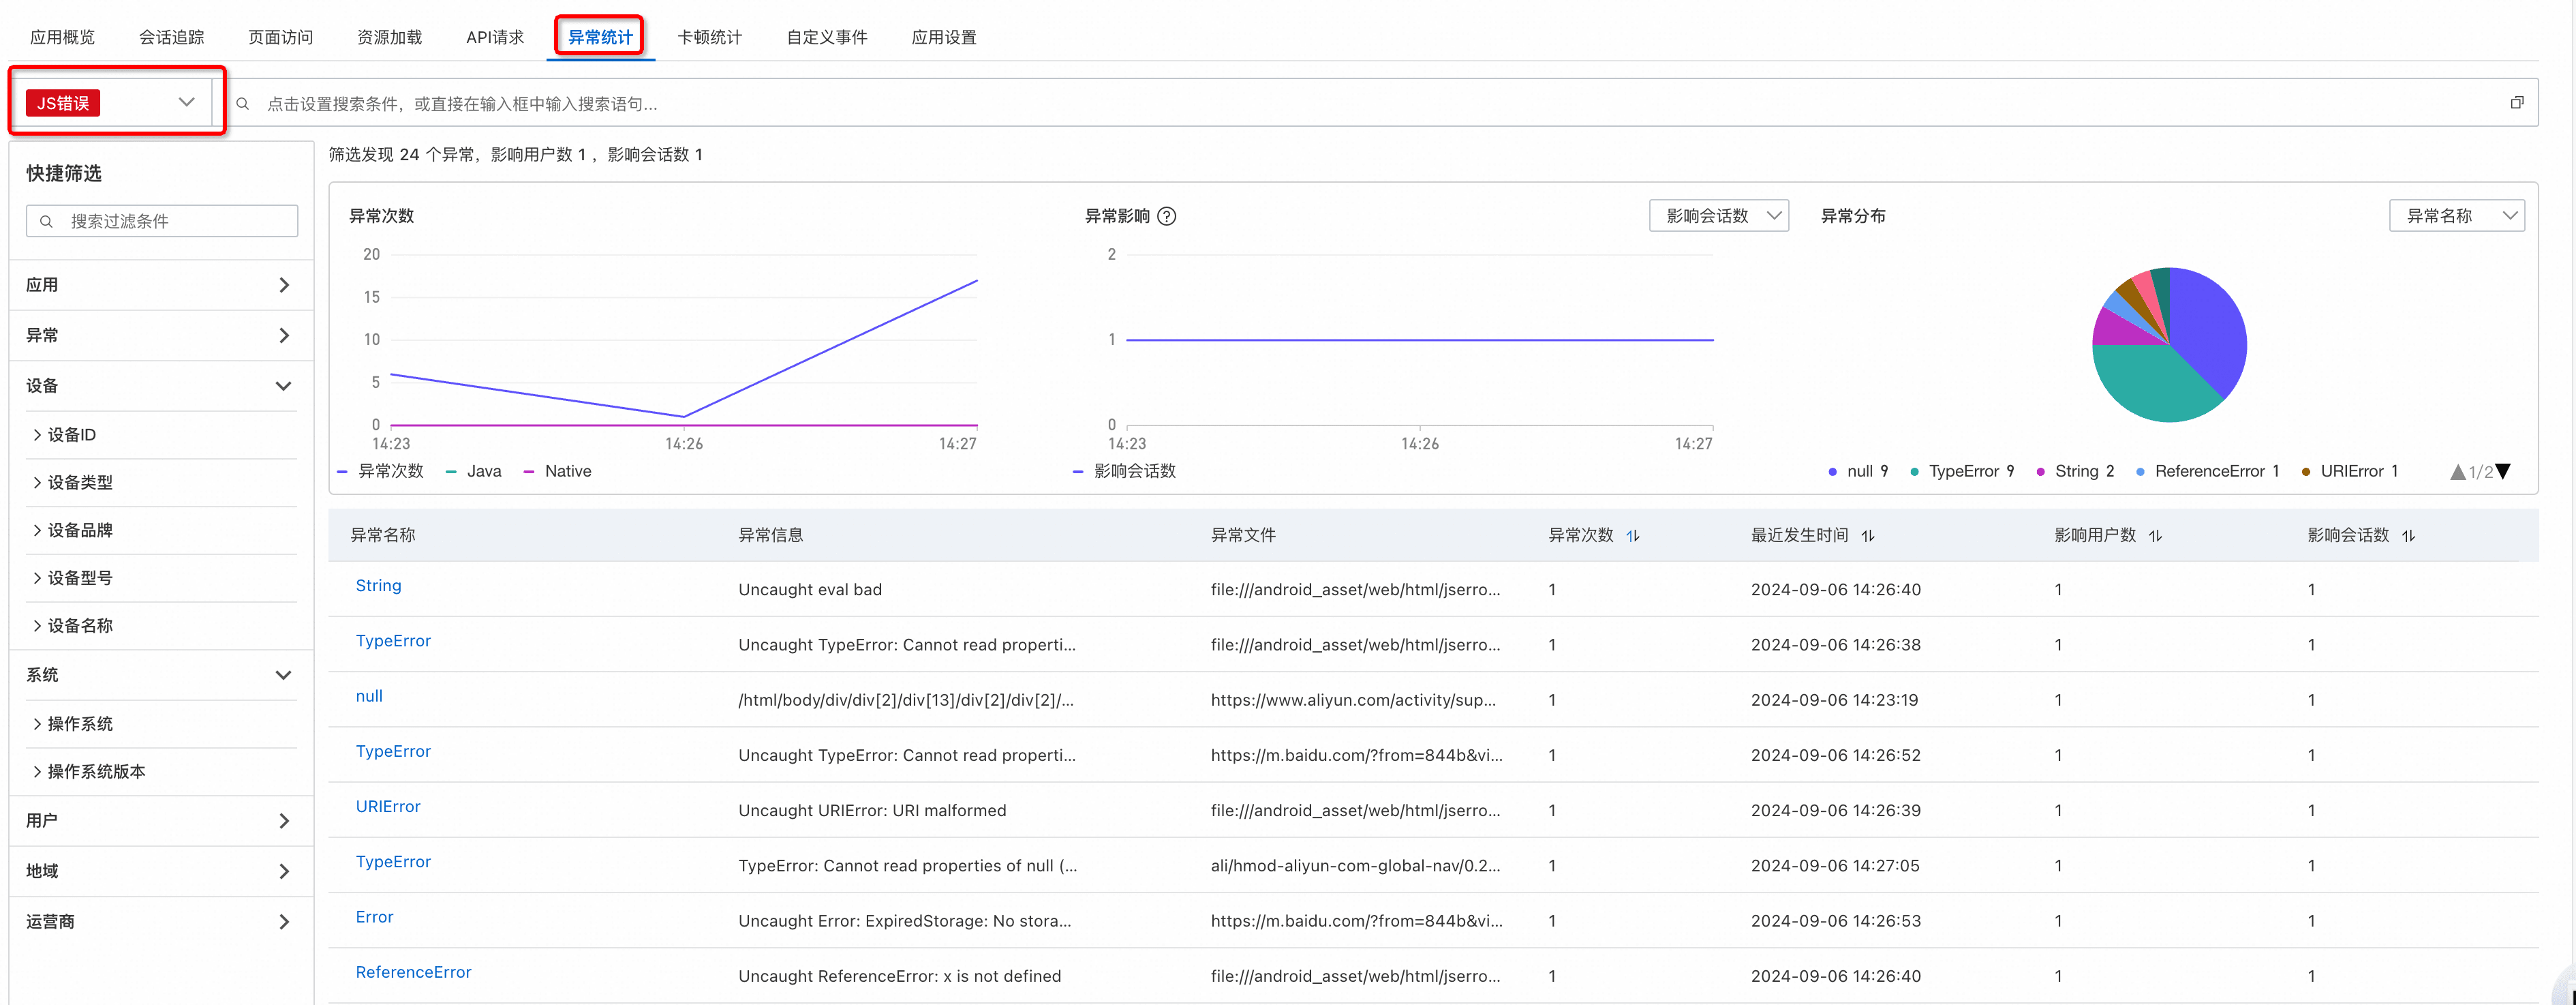Click the copy icon in the search bar
Screen dimensions: 2576x1005
tap(2516, 103)
